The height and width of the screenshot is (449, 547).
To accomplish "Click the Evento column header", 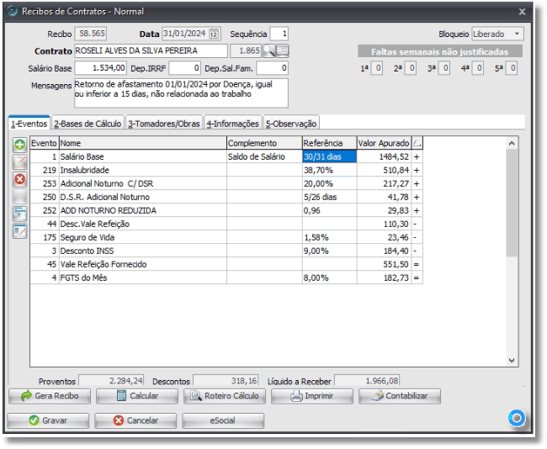I will coord(45,143).
